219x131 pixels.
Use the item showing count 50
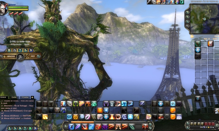161,117
